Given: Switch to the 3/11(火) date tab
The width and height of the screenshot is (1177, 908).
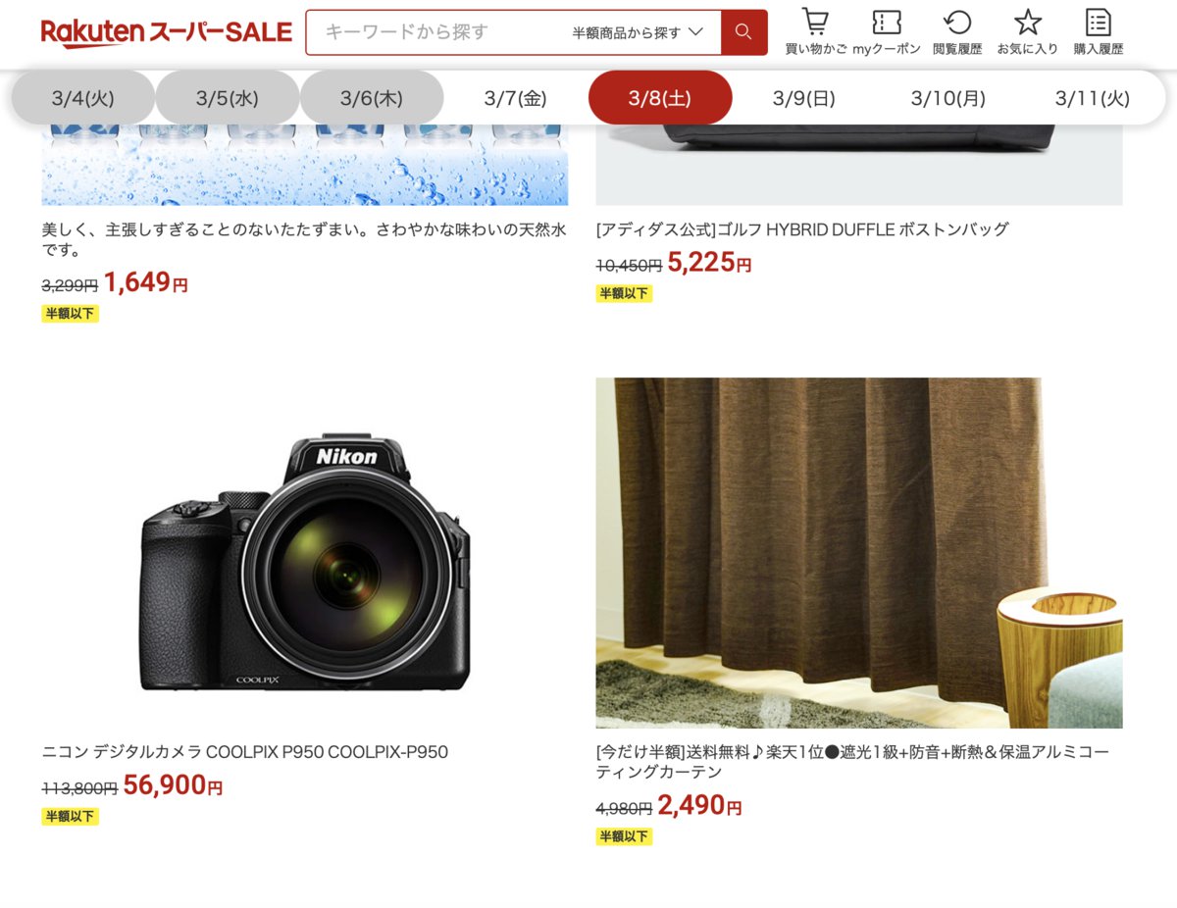Looking at the screenshot, I should click(1093, 98).
